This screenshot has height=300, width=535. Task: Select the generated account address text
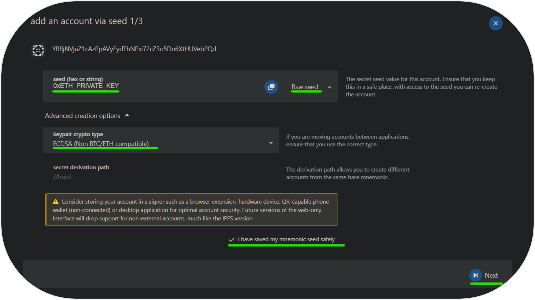tap(134, 49)
